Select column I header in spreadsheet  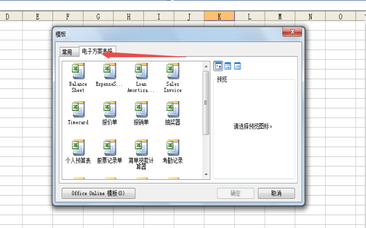coord(159,16)
